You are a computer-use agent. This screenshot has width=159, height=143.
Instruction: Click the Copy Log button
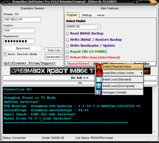pos(54,50)
